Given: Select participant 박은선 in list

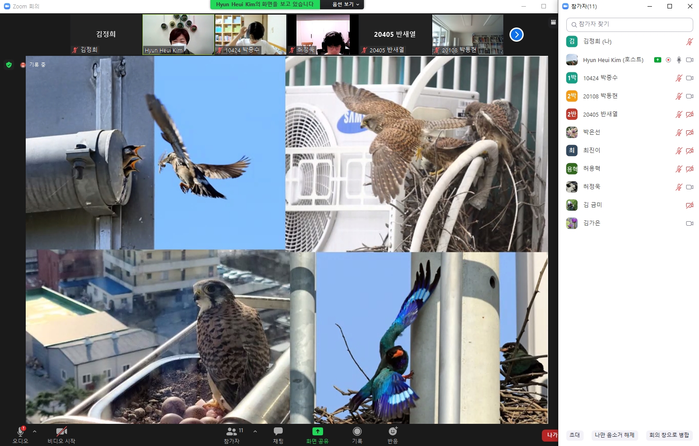Looking at the screenshot, I should [629, 132].
